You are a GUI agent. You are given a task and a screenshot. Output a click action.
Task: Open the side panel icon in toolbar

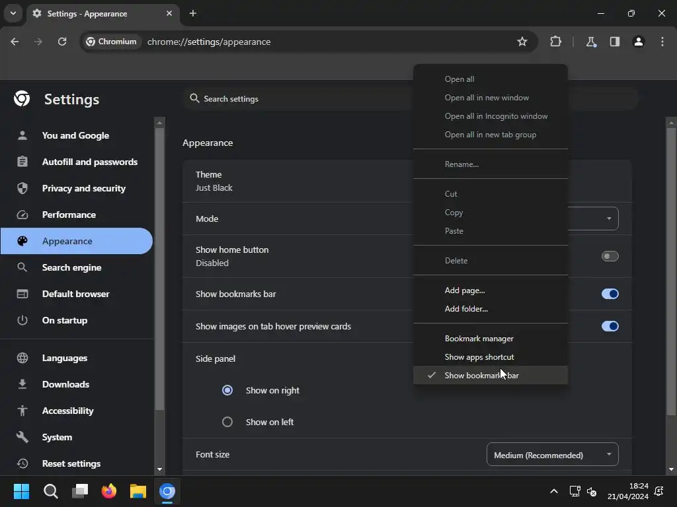coord(614,42)
